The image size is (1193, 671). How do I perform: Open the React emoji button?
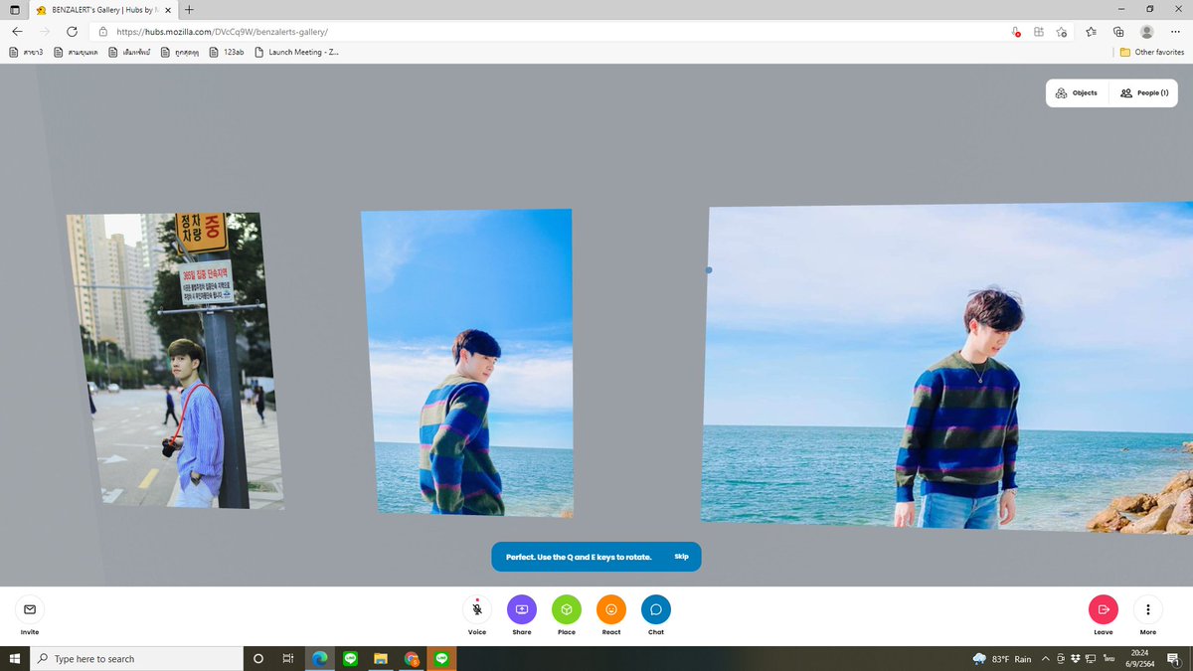tap(611, 609)
